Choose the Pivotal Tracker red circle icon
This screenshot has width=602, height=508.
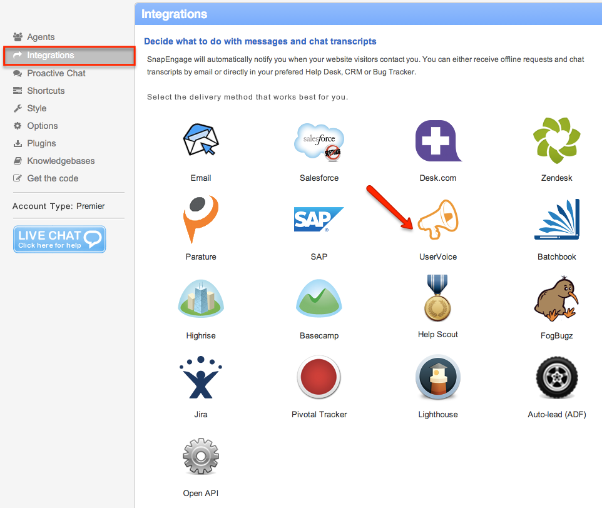[x=319, y=377]
